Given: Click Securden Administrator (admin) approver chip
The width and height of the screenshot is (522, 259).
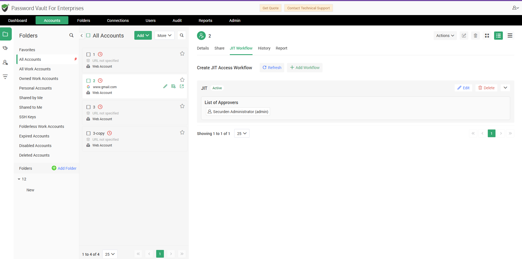Looking at the screenshot, I should [238, 112].
